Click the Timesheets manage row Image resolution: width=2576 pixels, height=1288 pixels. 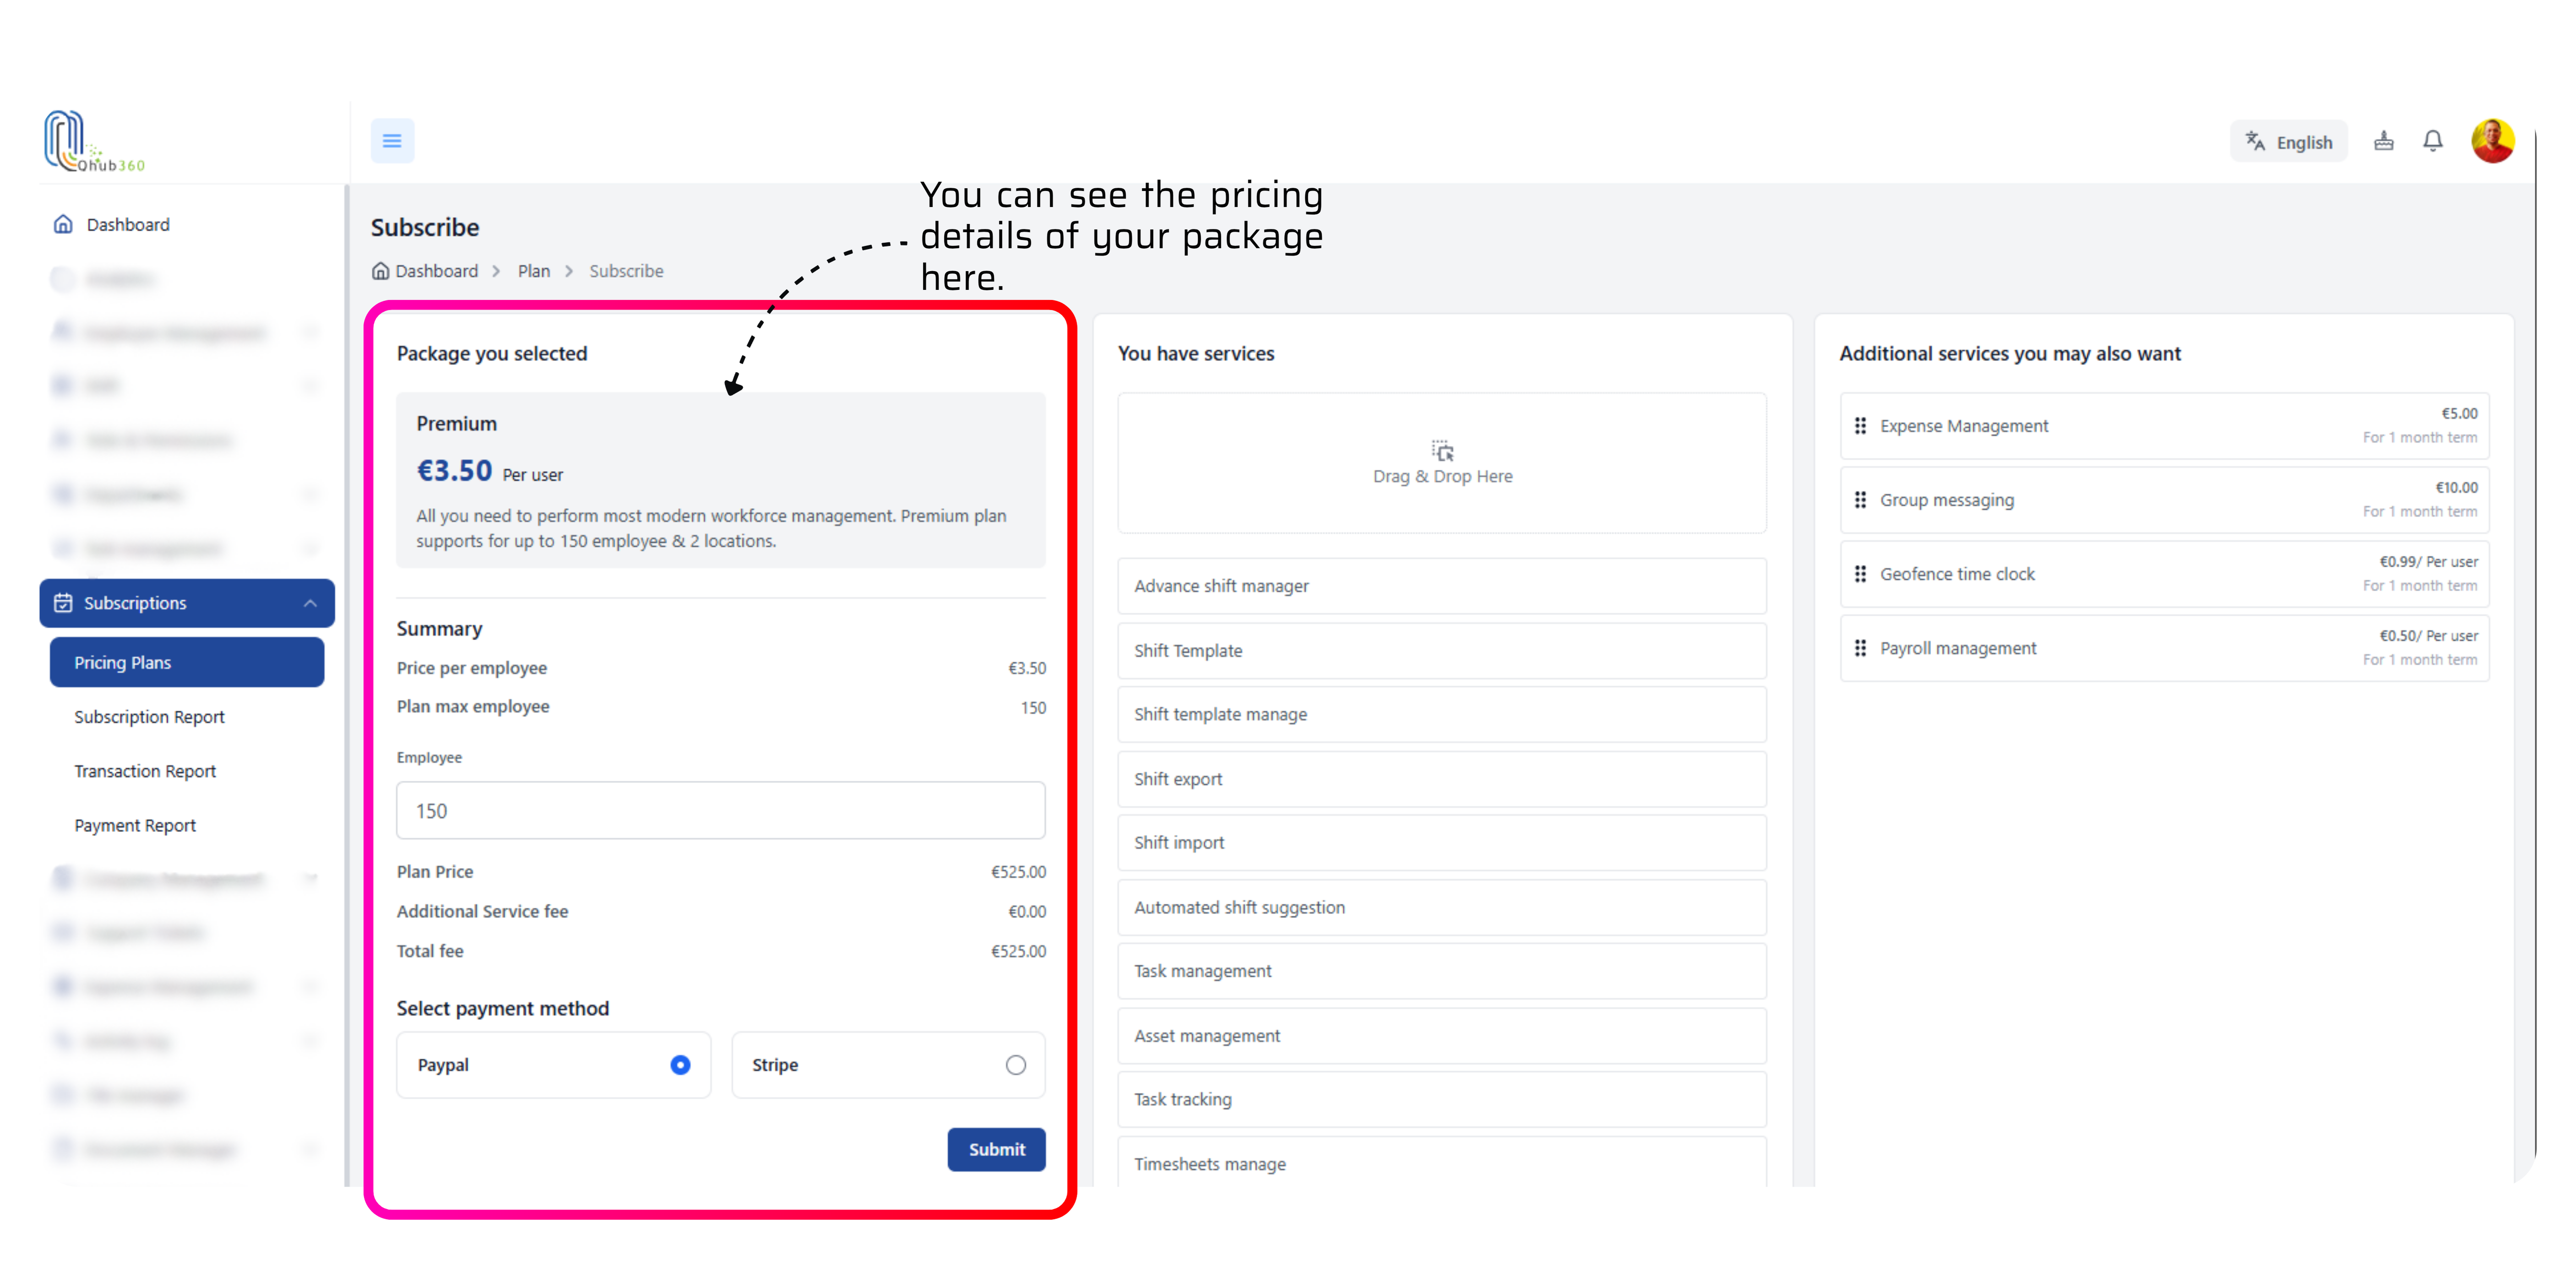click(1442, 1163)
